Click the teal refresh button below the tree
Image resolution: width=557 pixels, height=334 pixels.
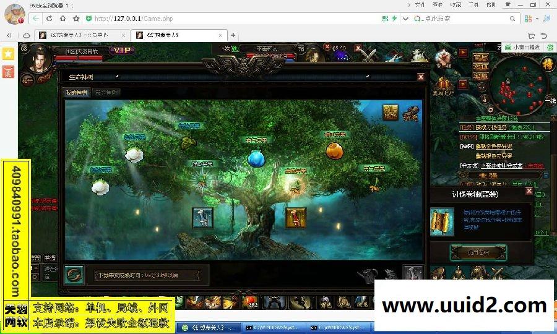74,275
